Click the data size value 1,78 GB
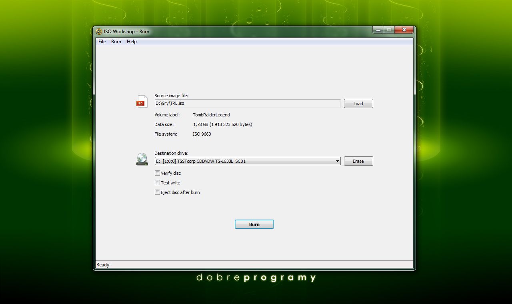Image resolution: width=512 pixels, height=304 pixels. point(222,124)
